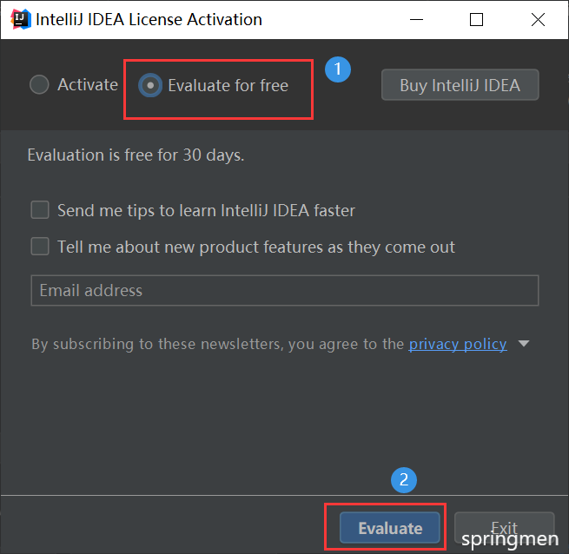Click the springmen watermark text
Screen dimensions: 569x554
[x=510, y=540]
